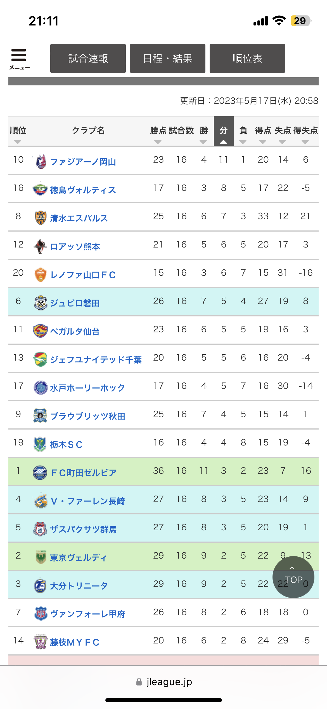327x709 pixels.
Task: Tap the Roasso Kumamoto club emblem
Action: [41, 246]
